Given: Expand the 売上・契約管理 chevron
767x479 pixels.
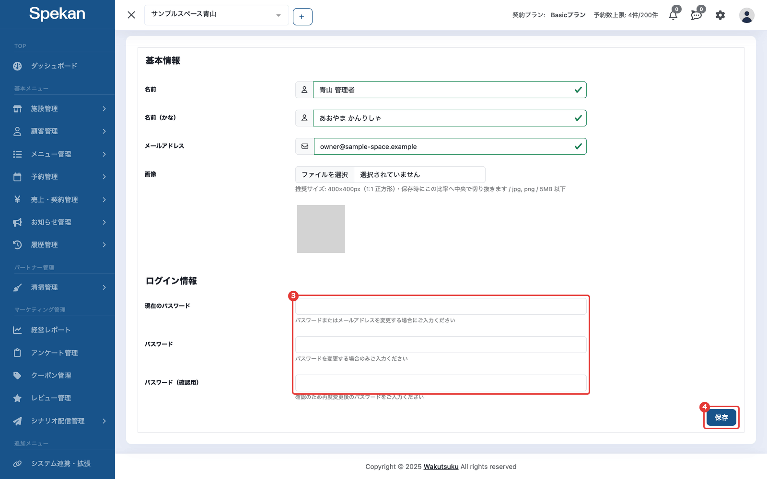Looking at the screenshot, I should coord(104,199).
